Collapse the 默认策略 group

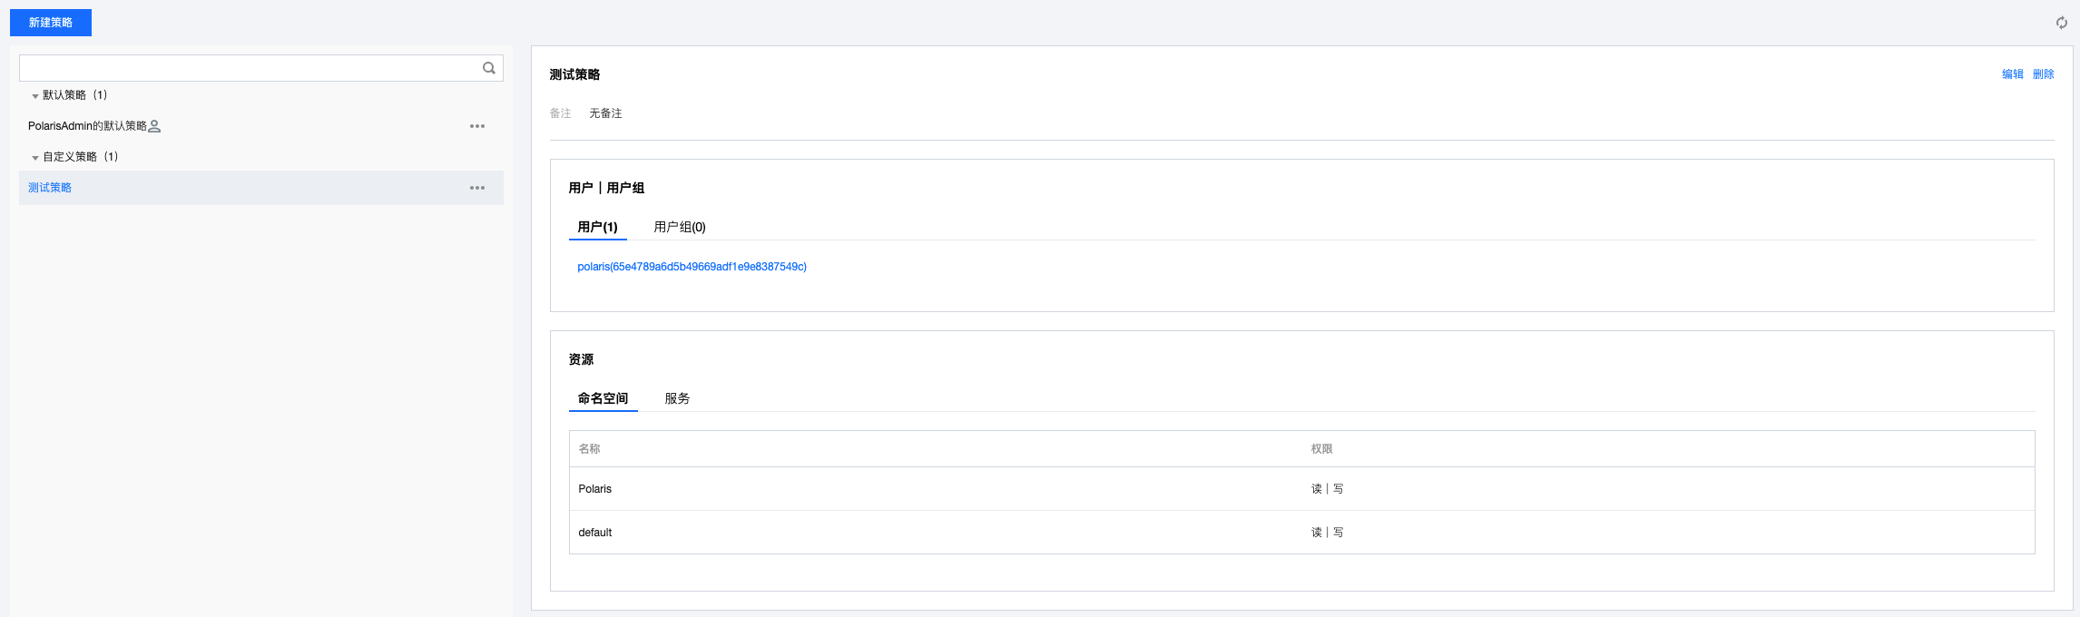[35, 96]
